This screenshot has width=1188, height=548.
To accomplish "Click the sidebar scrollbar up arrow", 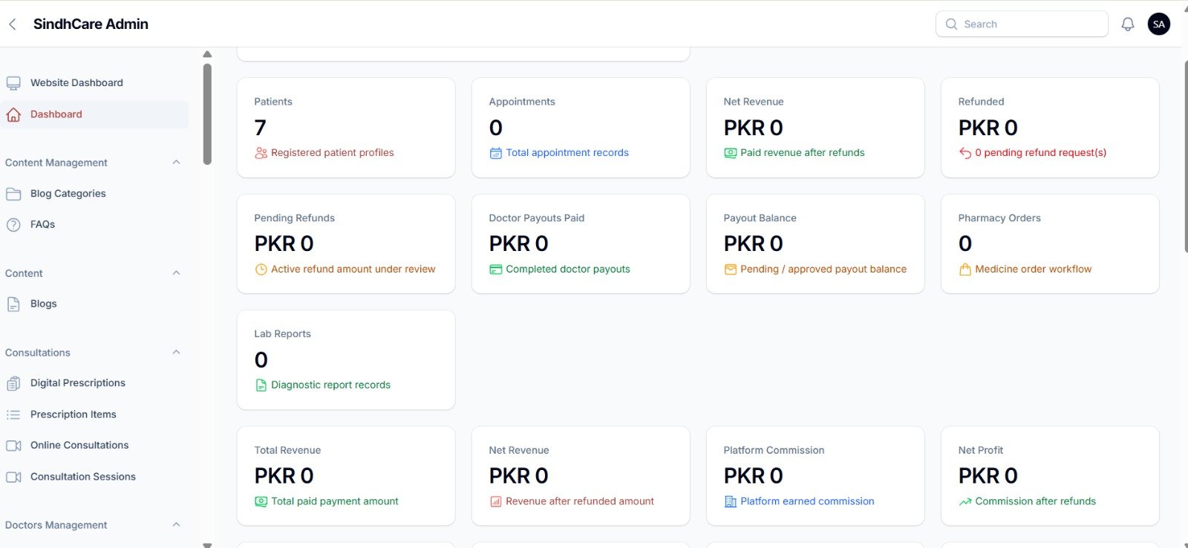I will coord(207,54).
